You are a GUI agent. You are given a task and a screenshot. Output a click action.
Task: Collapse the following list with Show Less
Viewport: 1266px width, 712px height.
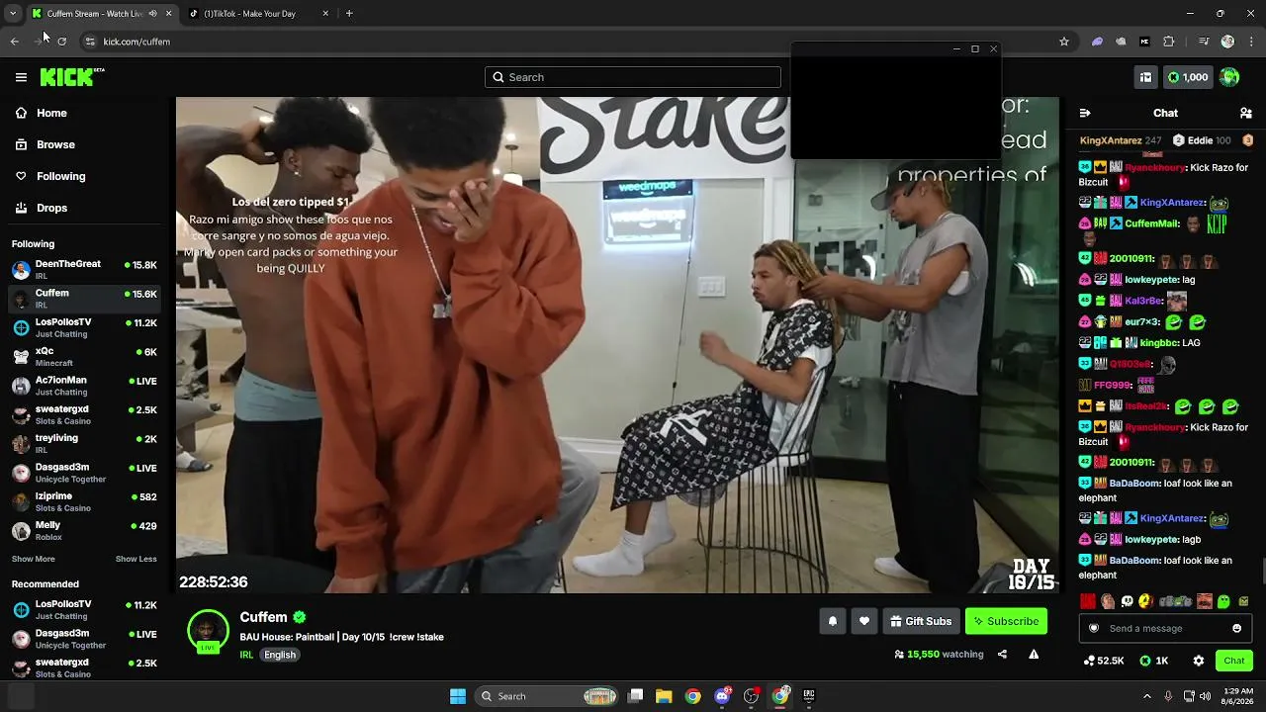tap(136, 559)
